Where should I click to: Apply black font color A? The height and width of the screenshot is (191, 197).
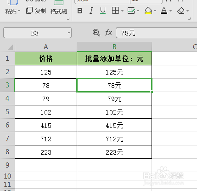[x=164, y=11]
